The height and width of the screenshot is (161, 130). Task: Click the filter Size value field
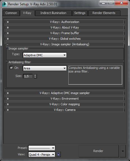coord(28,76)
